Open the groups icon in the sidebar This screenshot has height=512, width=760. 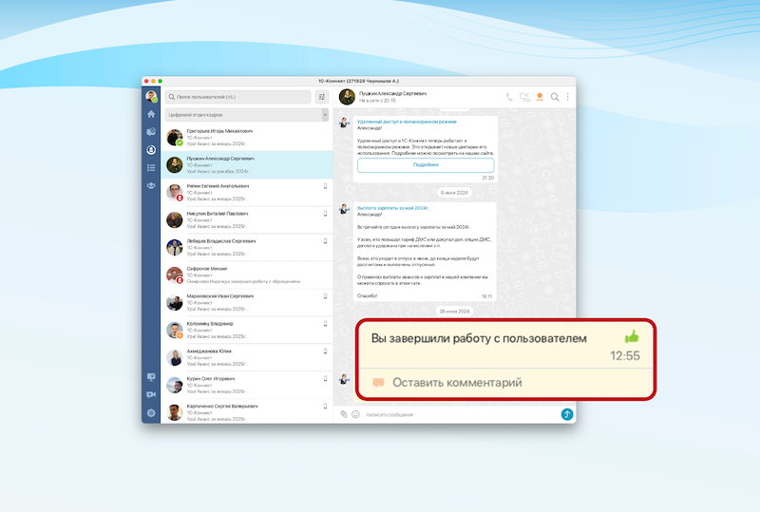click(151, 186)
